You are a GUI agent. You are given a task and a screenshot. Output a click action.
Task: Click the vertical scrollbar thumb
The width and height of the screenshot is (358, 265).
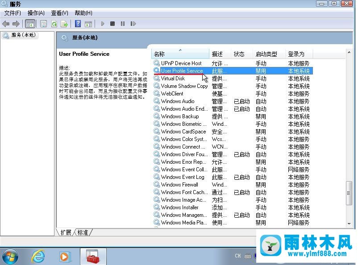click(x=349, y=193)
